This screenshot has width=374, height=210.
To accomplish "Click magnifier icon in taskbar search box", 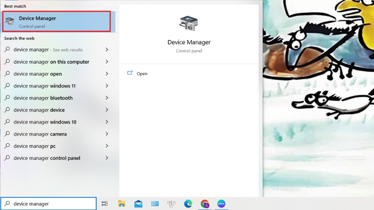I will [x=7, y=203].
